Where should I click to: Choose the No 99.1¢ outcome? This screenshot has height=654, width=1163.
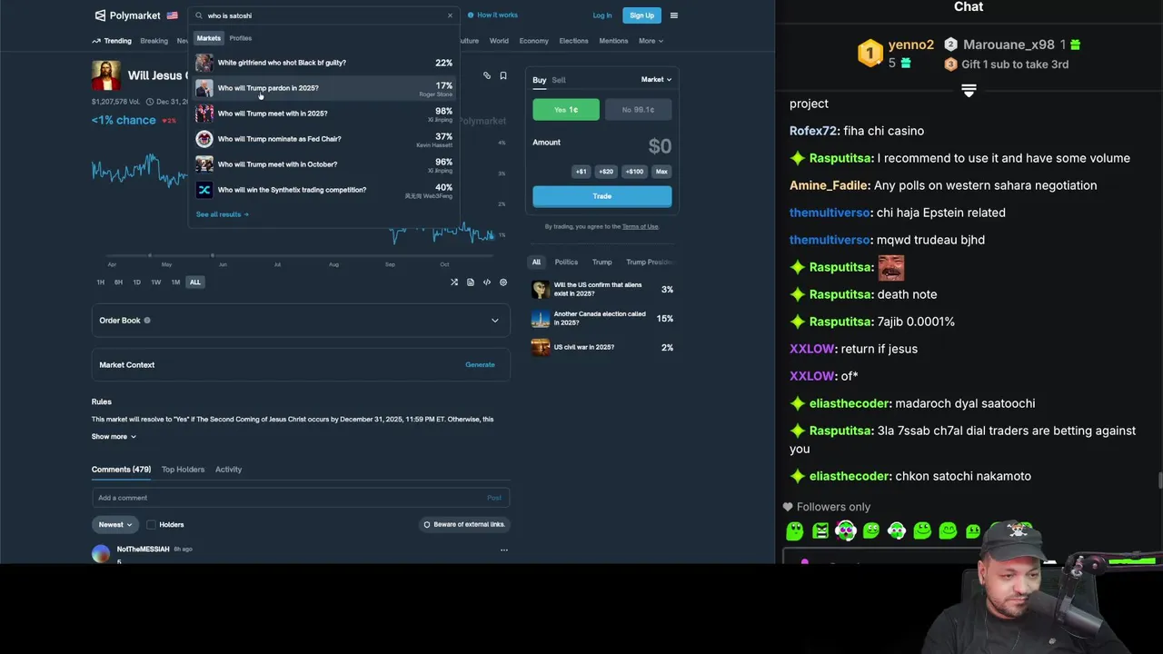click(638, 110)
